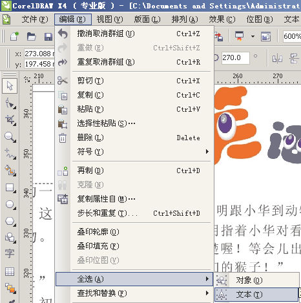Click the Welcome screen icon
This screenshot has width=301, height=303.
(265, 36)
